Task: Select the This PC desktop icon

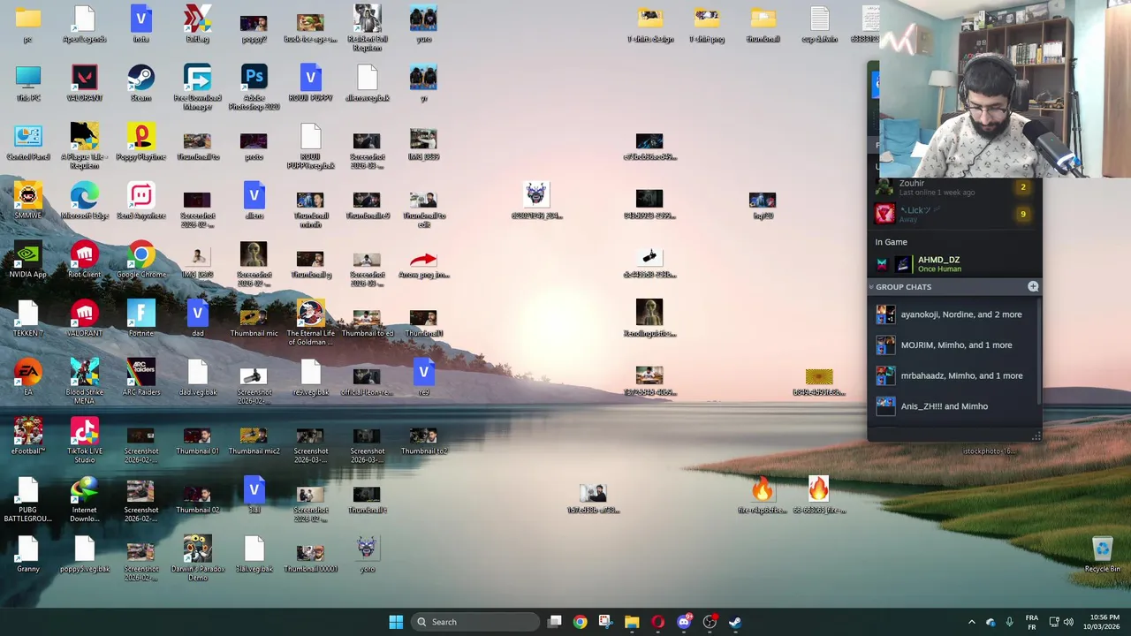Action: pos(27,83)
